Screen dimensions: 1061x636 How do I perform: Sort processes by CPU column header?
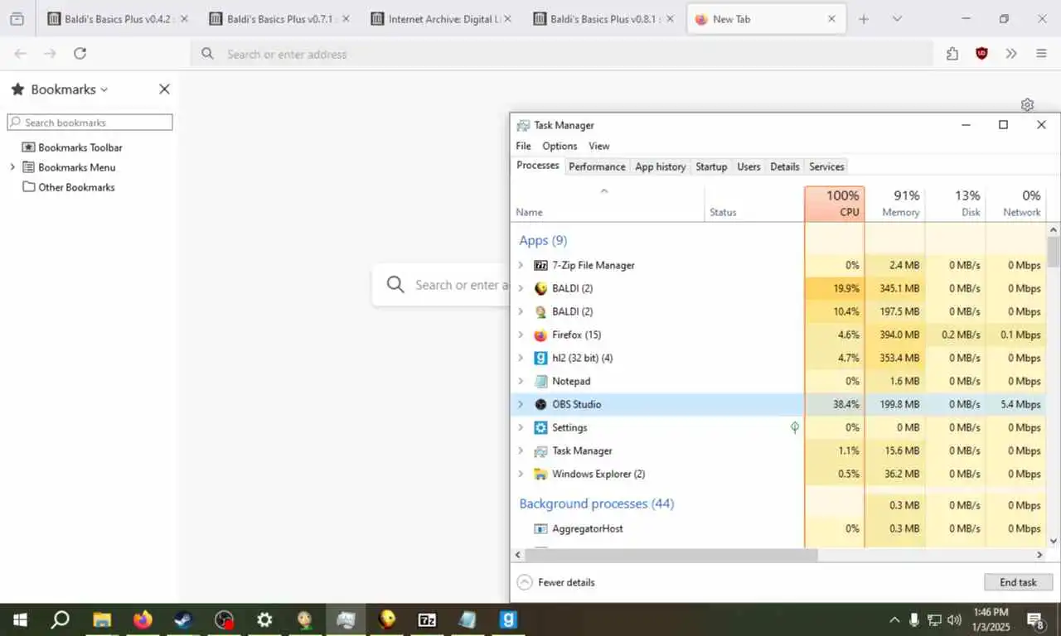click(835, 204)
